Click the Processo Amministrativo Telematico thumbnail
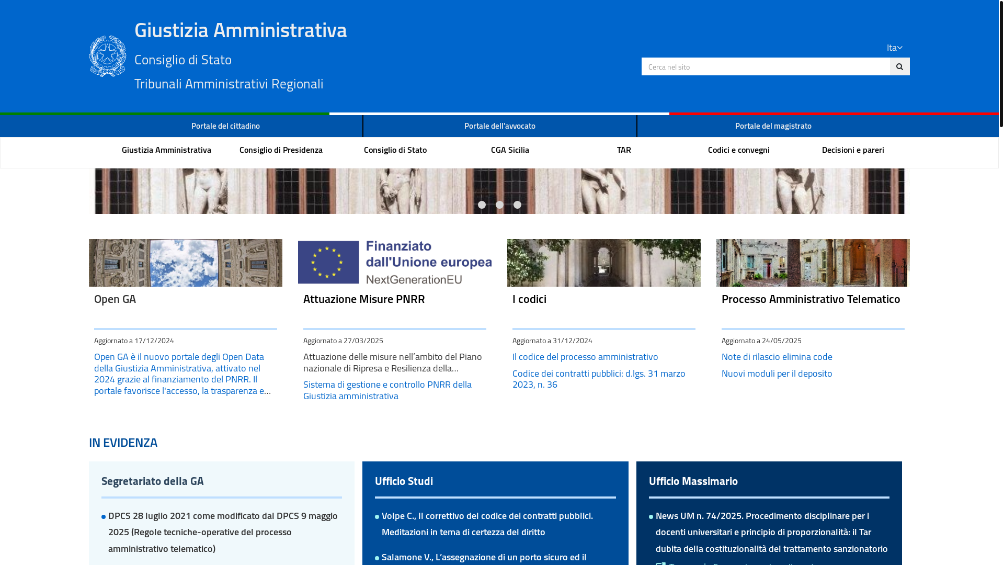Image resolution: width=1004 pixels, height=565 pixels. 813,263
